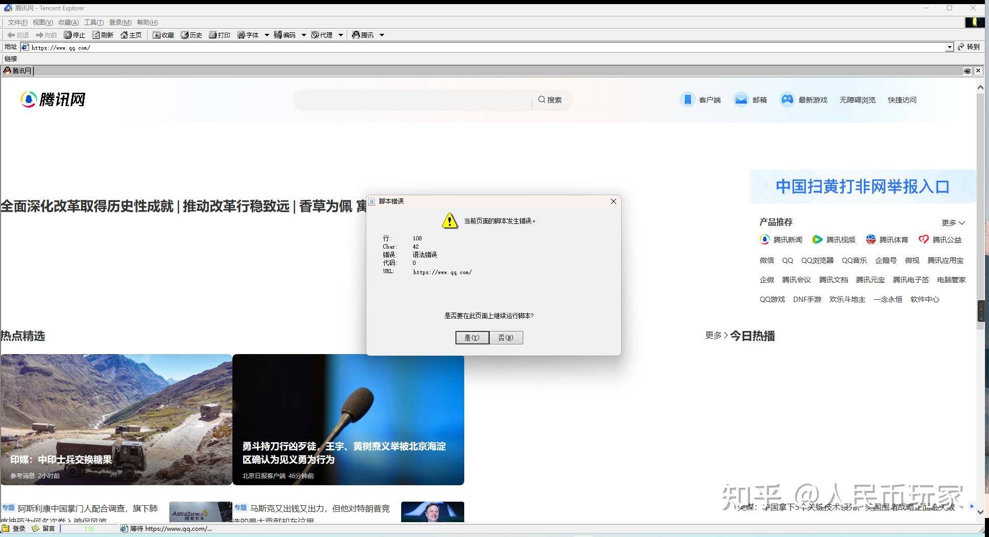Open the 收藏(A) menu
This screenshot has height=537, width=989.
68,22
